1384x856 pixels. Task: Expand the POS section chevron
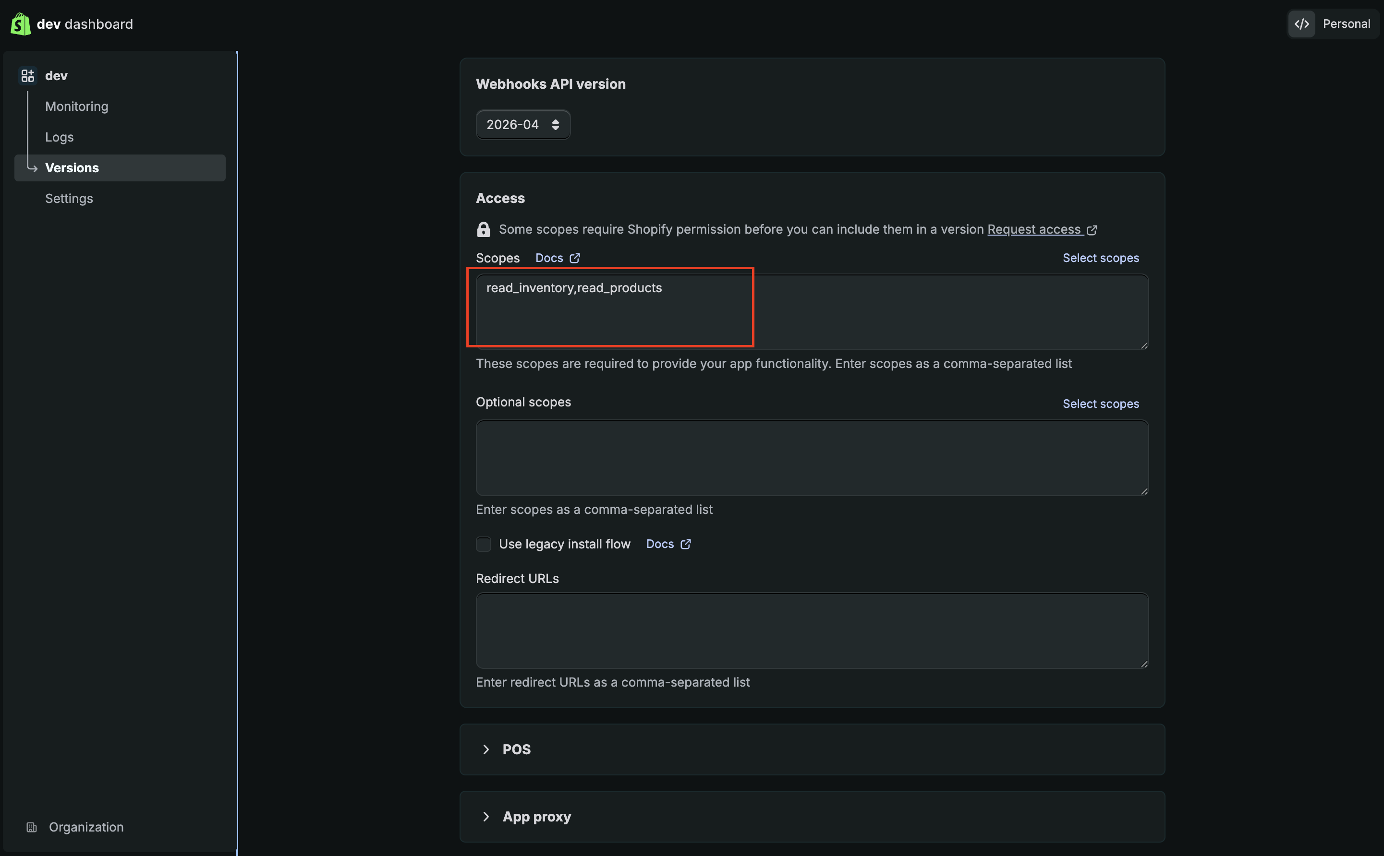pyautogui.click(x=486, y=749)
